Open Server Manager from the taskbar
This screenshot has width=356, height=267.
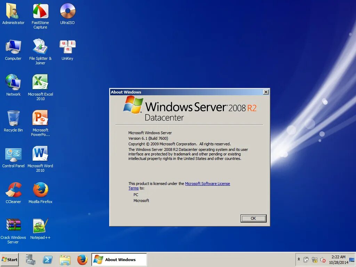[31, 259]
